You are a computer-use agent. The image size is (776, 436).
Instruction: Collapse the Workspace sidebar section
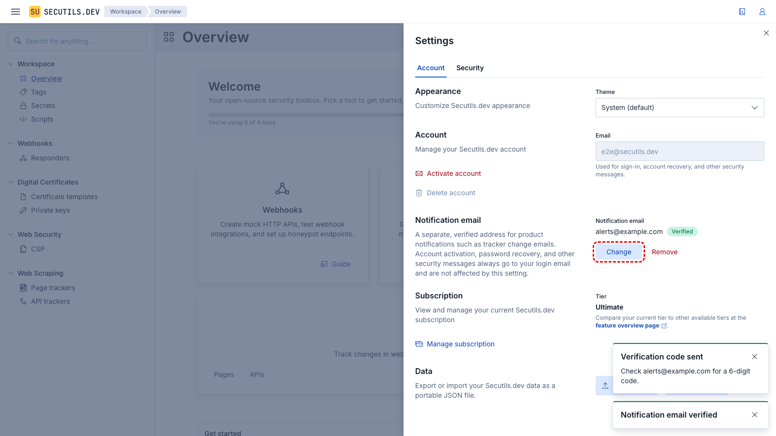point(11,64)
